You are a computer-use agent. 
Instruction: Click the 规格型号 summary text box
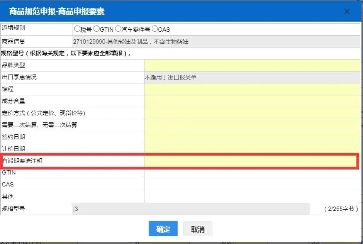pos(191,209)
